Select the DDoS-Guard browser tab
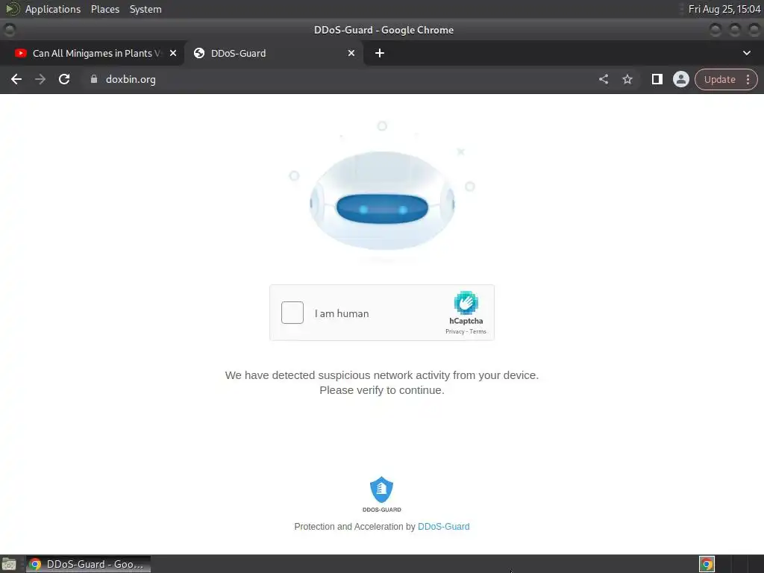This screenshot has height=573, width=764. 273,53
